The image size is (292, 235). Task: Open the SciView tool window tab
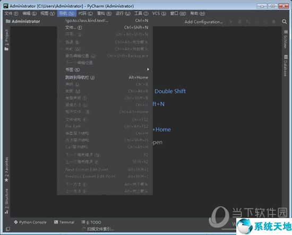(285, 42)
